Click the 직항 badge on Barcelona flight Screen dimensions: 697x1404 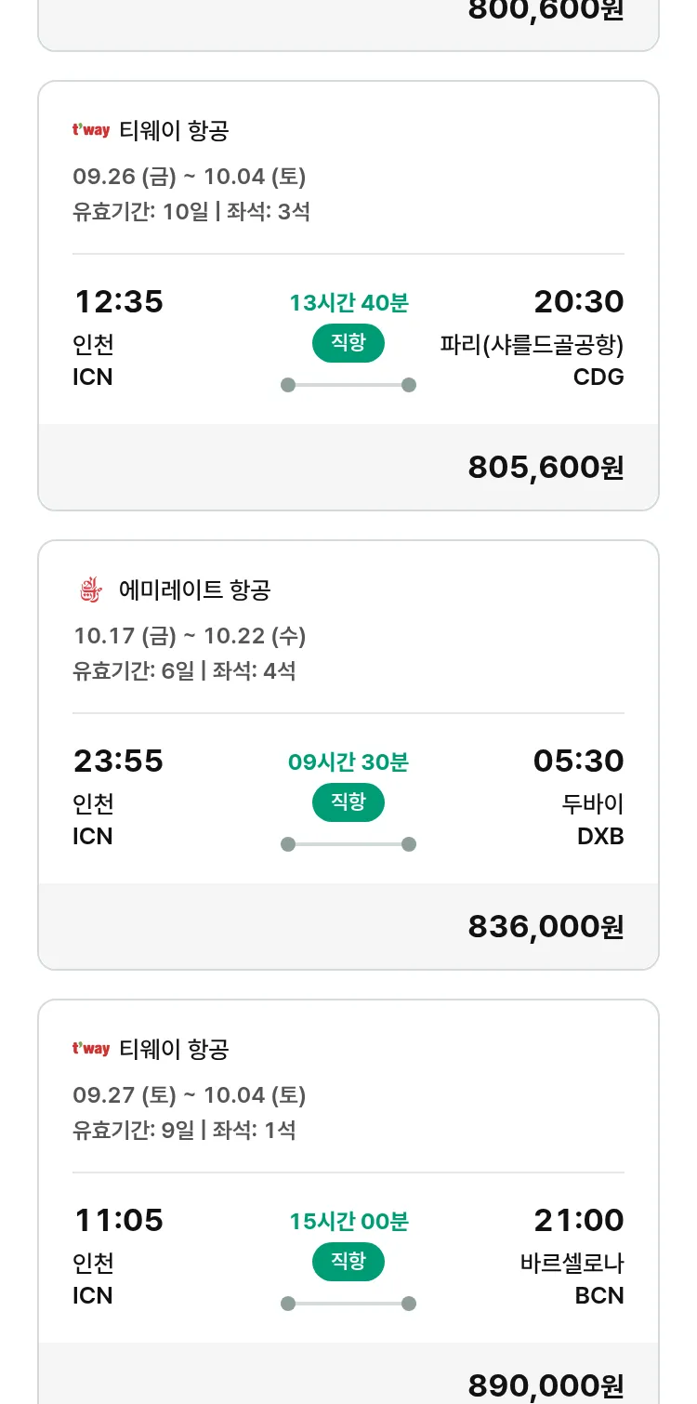pos(348,1262)
